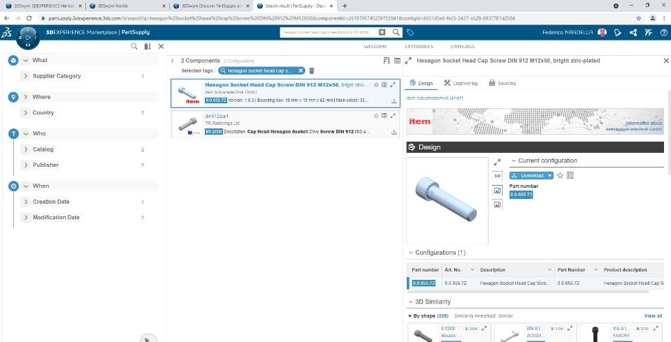Image resolution: width=671 pixels, height=342 pixels.
Task: Collapse the Who filter section
Action: (x=25, y=134)
